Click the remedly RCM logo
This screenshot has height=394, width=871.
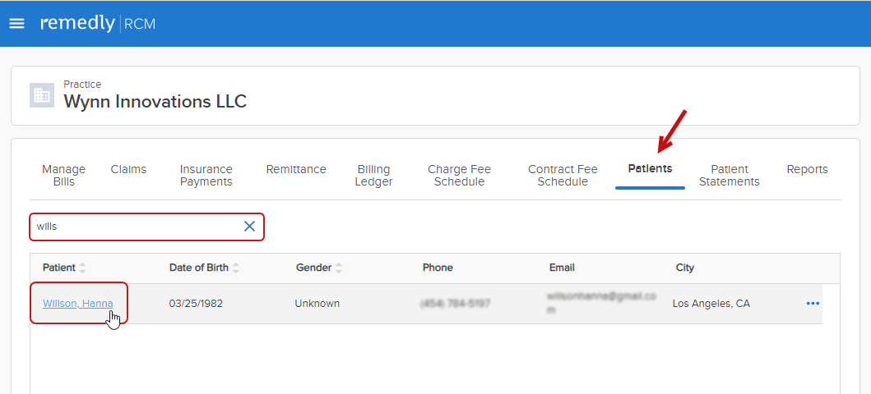click(97, 23)
